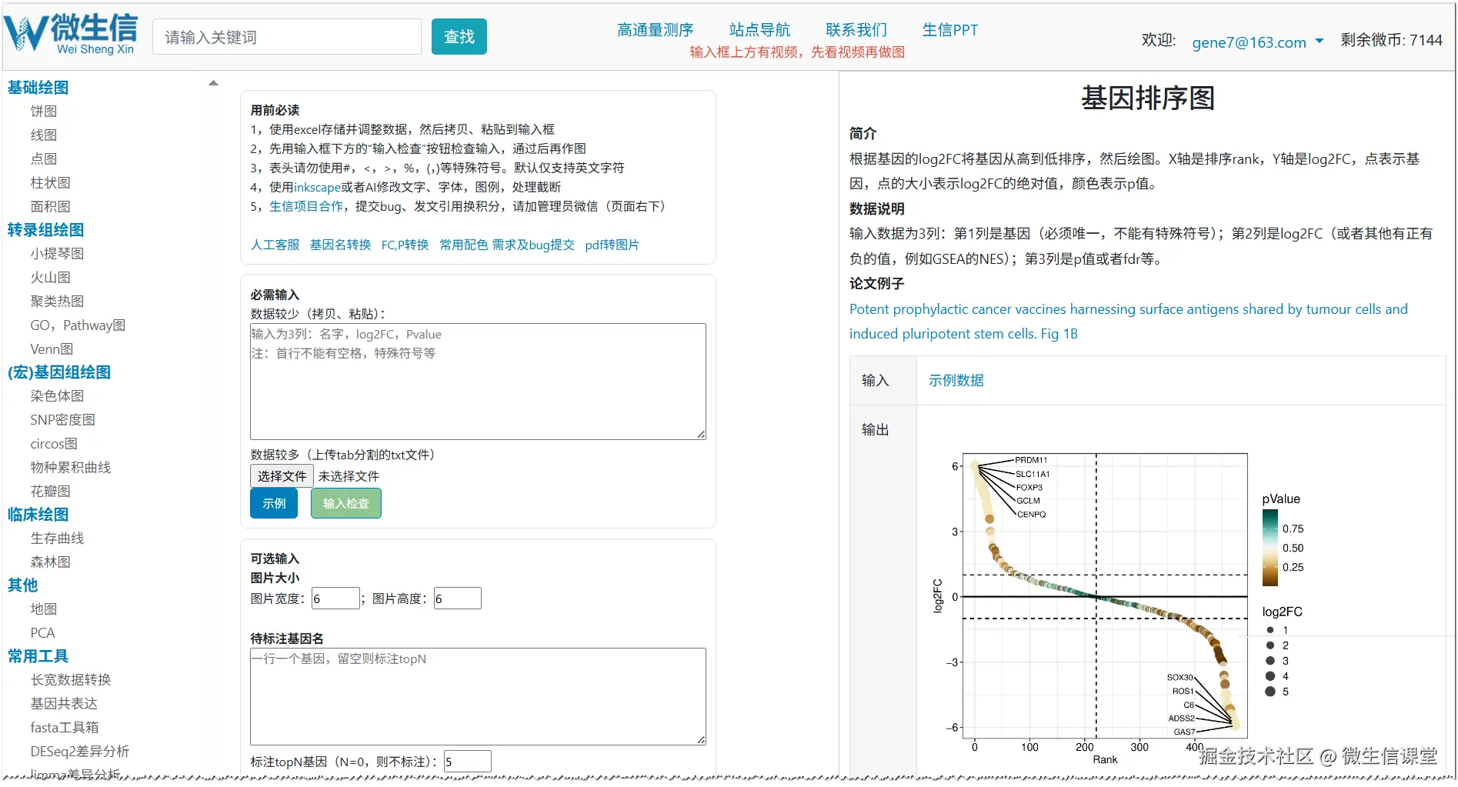Open 线图 in the sidebar
The height and width of the screenshot is (787, 1458).
[44, 135]
